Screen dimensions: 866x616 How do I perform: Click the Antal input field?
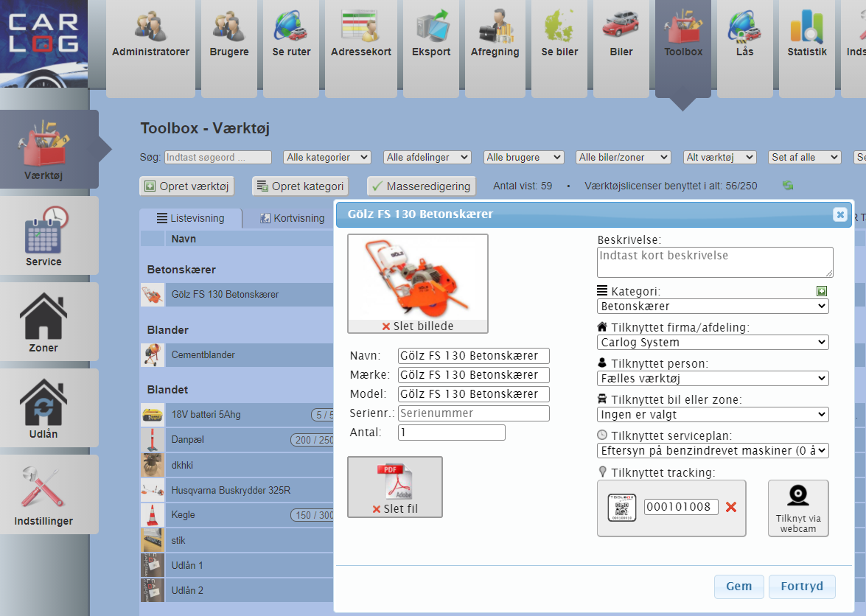452,433
